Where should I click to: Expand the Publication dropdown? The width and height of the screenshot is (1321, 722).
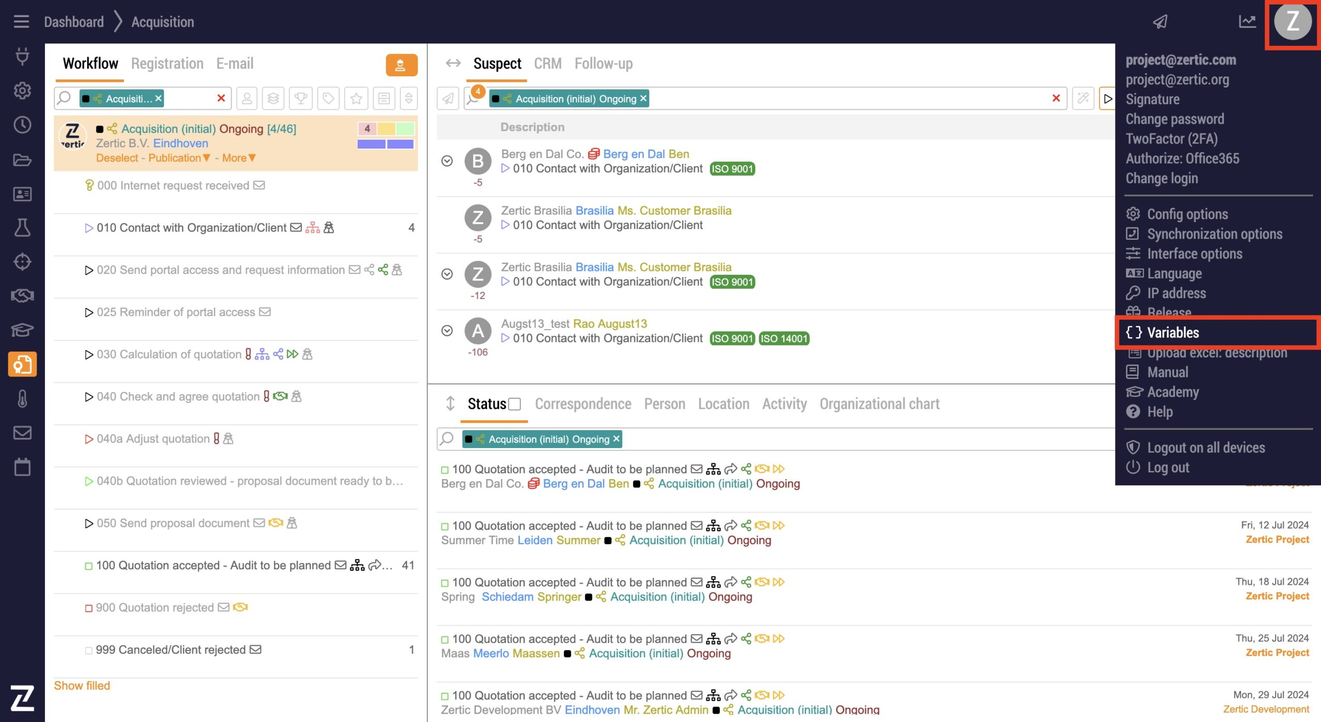[179, 158]
